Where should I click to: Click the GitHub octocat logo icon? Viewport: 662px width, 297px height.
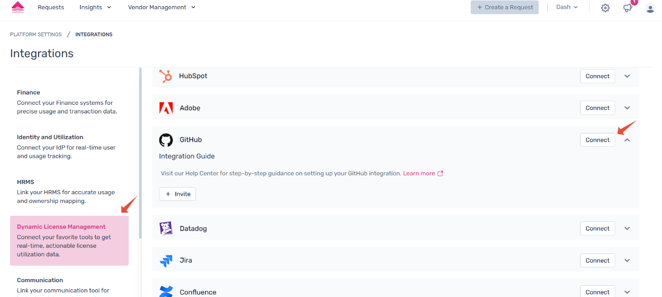pos(166,140)
